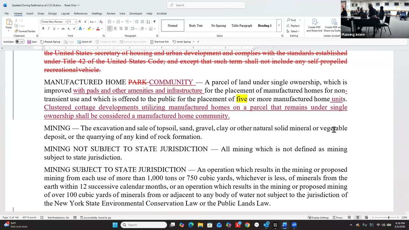Screen dimensions: 409x230
Task: Toggle Italic formatting
Action: point(49,29)
